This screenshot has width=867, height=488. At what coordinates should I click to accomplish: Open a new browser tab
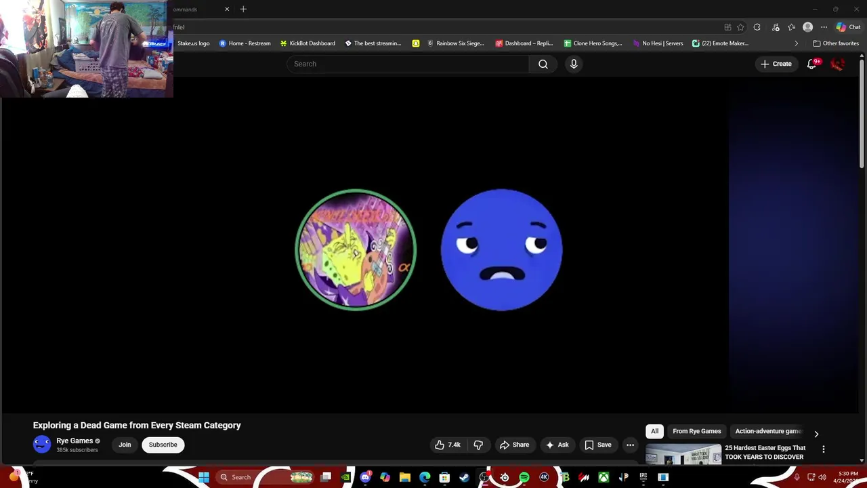[243, 9]
